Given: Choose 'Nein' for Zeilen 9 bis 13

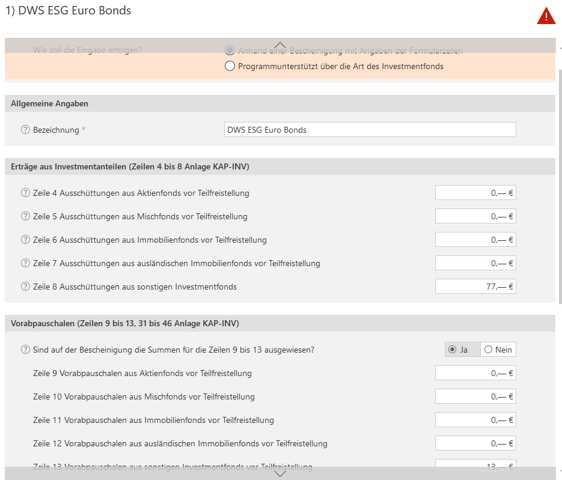Looking at the screenshot, I should pyautogui.click(x=498, y=350).
